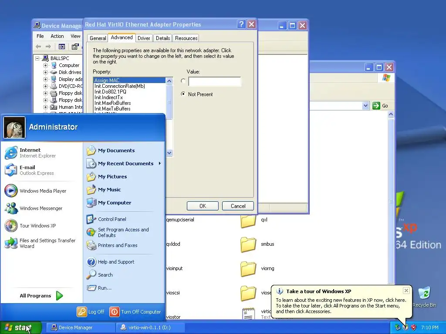The width and height of the screenshot is (446, 334).
Task: Expand the DVD/CD-ROM drives node
Action: (x=45, y=86)
